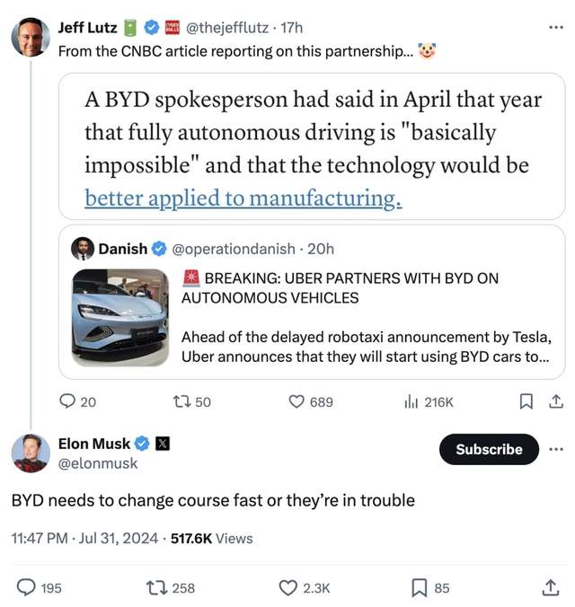Open more options for Jeff Lutz's post
575x607 pixels.
555,29
